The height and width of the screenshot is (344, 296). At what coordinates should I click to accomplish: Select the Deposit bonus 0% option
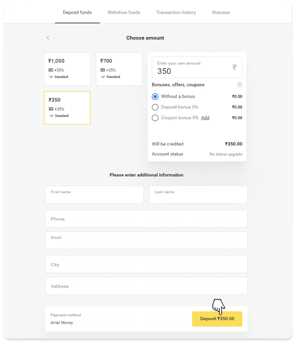[155, 107]
